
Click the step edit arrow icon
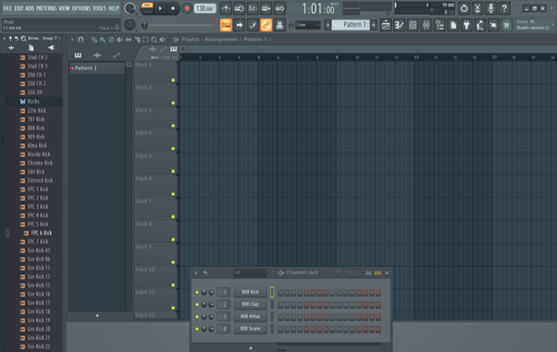point(239,25)
